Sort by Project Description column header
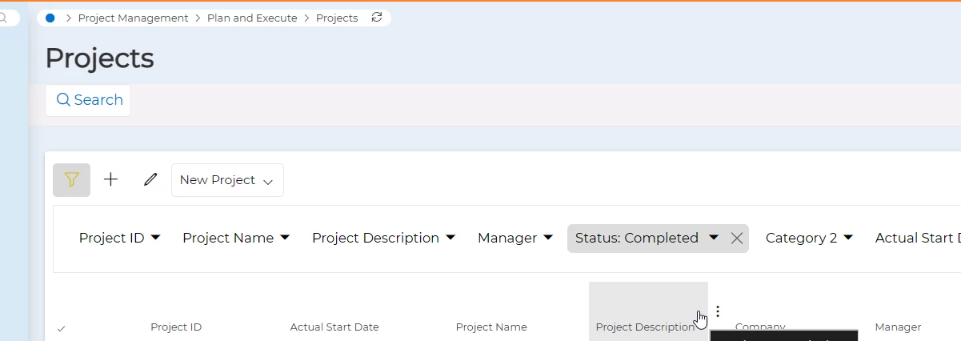Image resolution: width=961 pixels, height=341 pixels. pos(645,327)
